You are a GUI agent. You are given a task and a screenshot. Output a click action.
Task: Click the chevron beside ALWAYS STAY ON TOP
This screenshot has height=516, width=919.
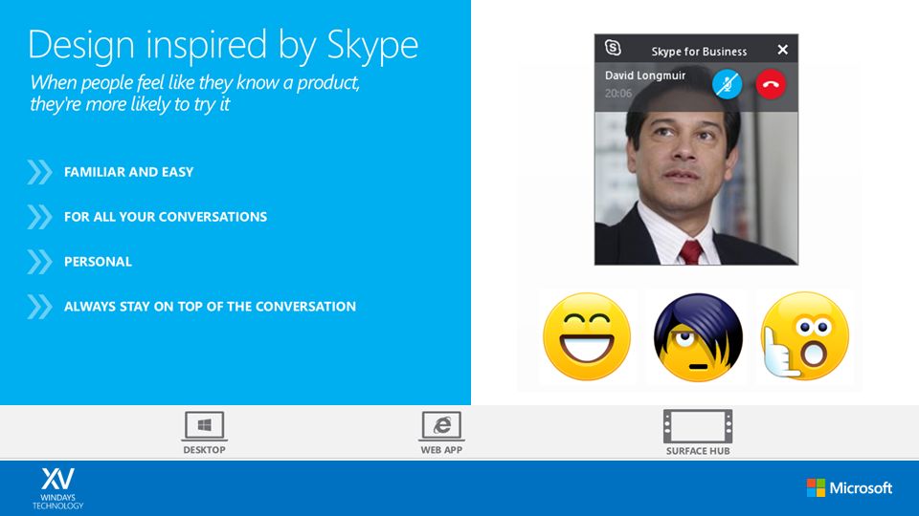(x=40, y=307)
